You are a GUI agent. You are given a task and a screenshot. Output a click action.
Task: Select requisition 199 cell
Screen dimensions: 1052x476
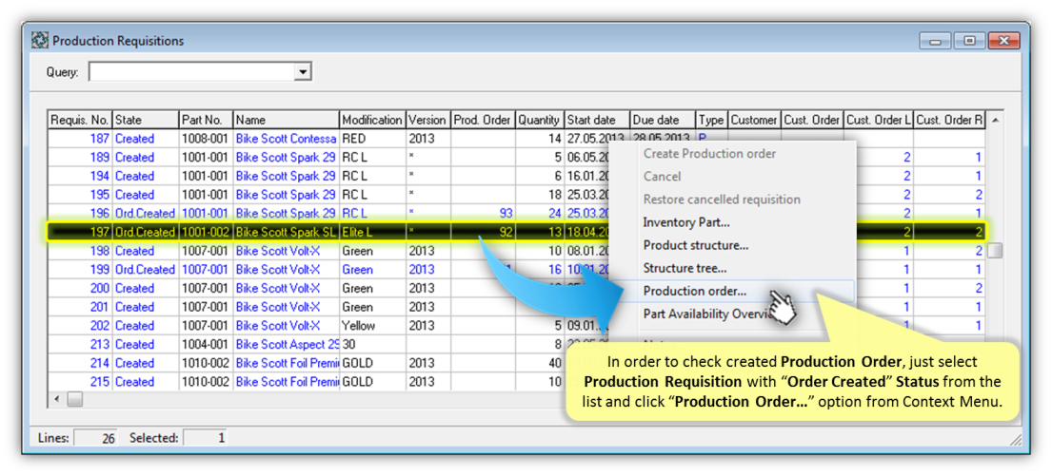coord(80,270)
